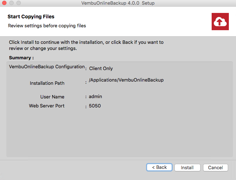Click the installation instruction text paragraph
This screenshot has width=236, height=180.
[86, 45]
